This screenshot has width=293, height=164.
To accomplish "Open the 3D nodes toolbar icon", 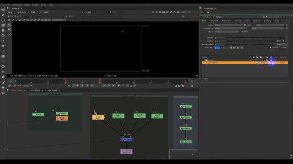I will pyautogui.click(x=3, y=56).
